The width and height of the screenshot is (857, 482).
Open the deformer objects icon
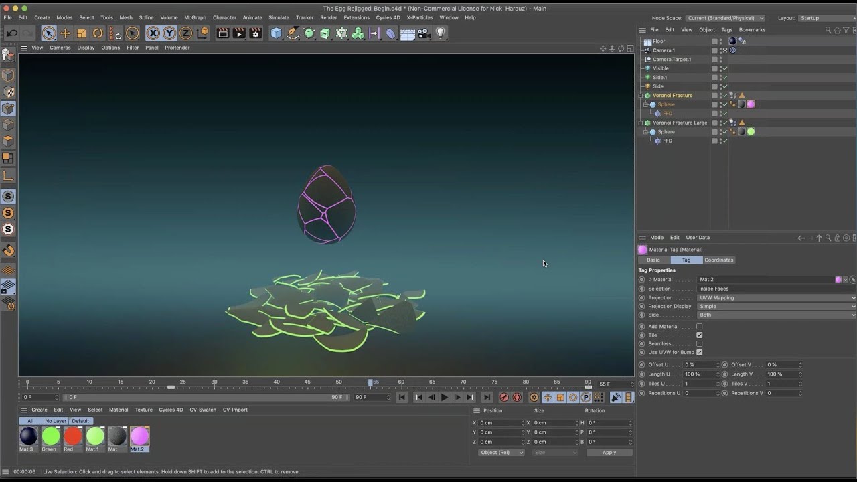click(391, 33)
